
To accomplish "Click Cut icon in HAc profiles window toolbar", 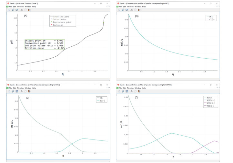I will [22, 91].
